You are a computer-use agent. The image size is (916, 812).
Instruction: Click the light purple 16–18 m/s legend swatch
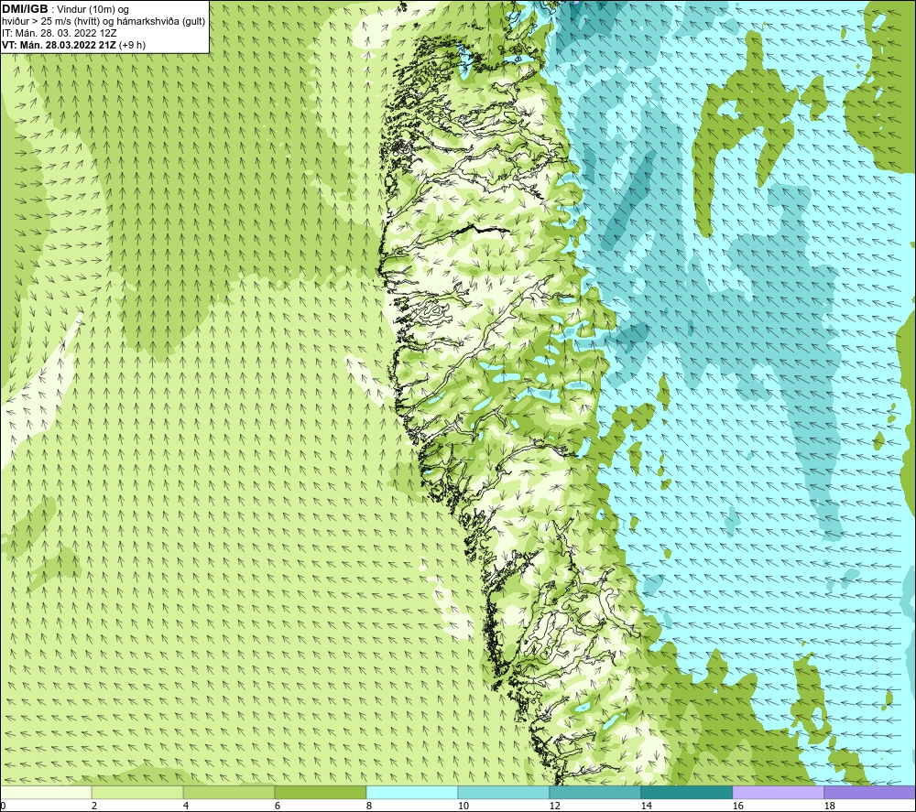778,792
